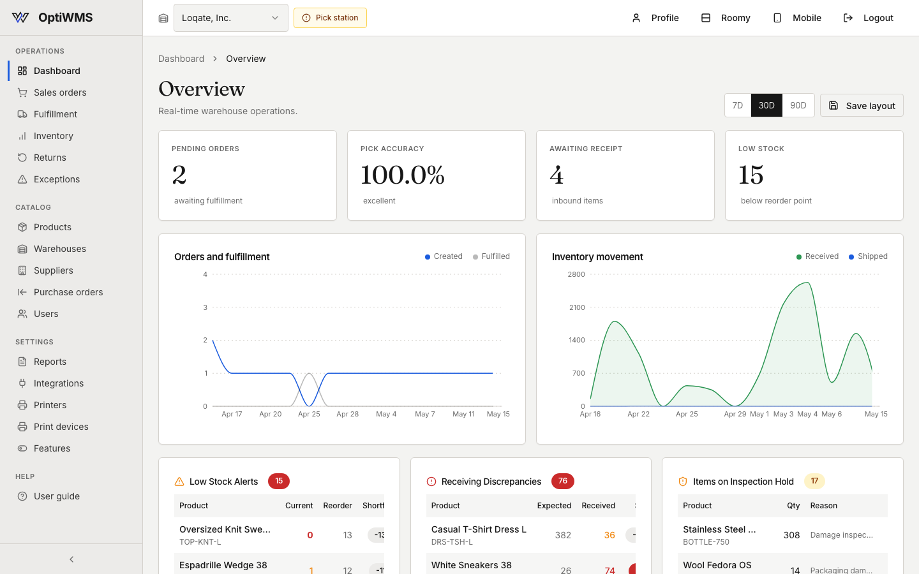
Task: Select the 90D time range
Action: coord(798,105)
